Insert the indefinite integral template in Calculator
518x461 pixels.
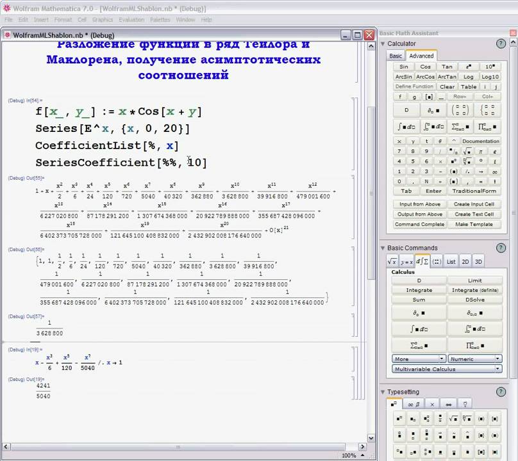click(x=403, y=126)
